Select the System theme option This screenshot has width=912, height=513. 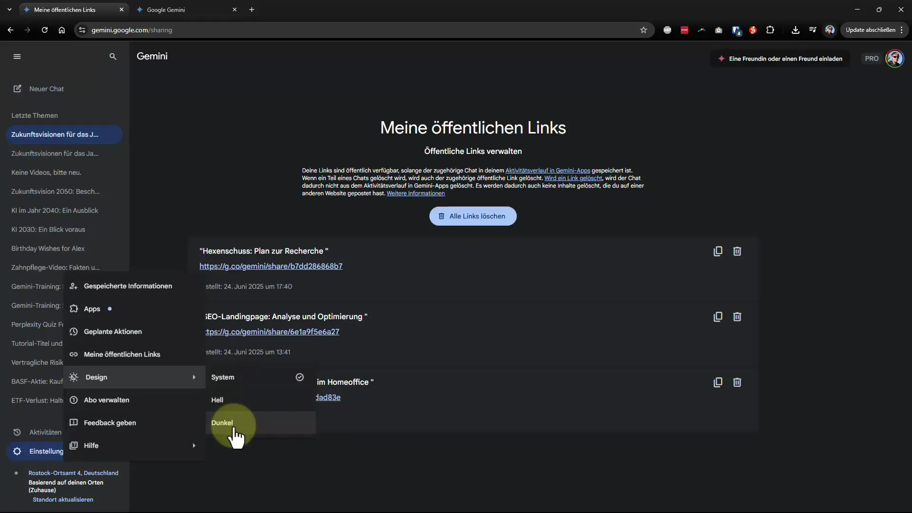[260, 377]
